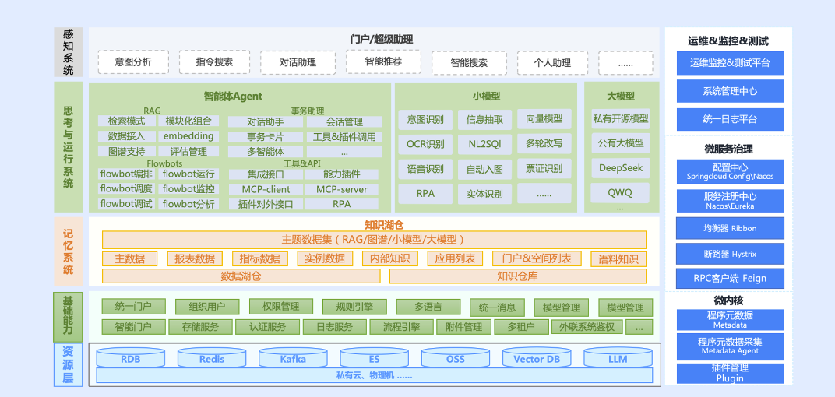835x397 pixels.
Task: Select the DeepSeek model box
Action: 621,168
